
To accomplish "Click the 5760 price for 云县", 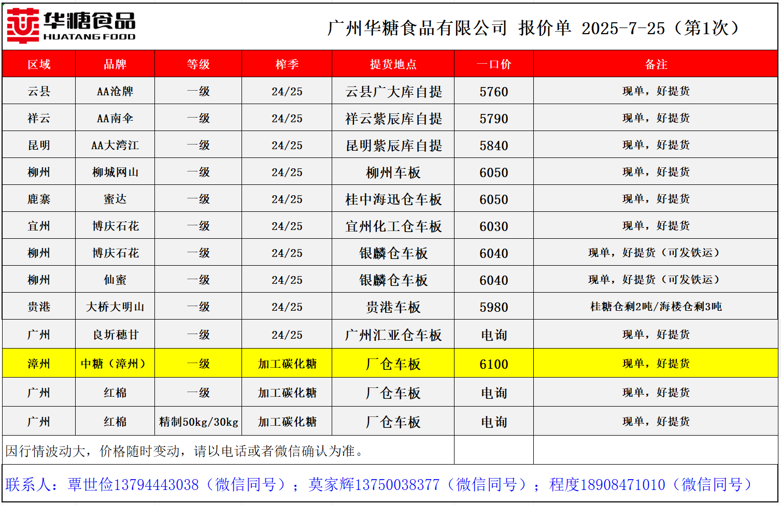I will (x=493, y=92).
